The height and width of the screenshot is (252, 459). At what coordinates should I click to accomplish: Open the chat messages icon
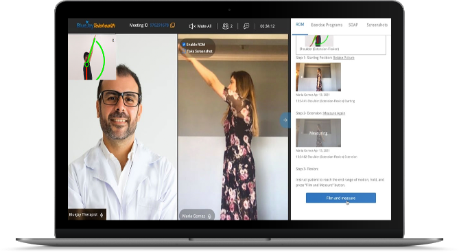246,26
